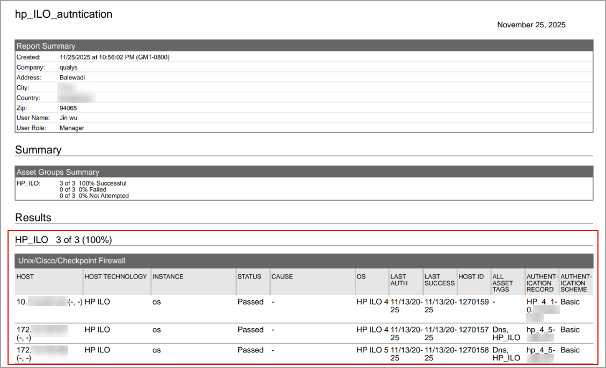This screenshot has width=606, height=368.
Task: Click the host cell starting with 10.
Action: pos(49,301)
